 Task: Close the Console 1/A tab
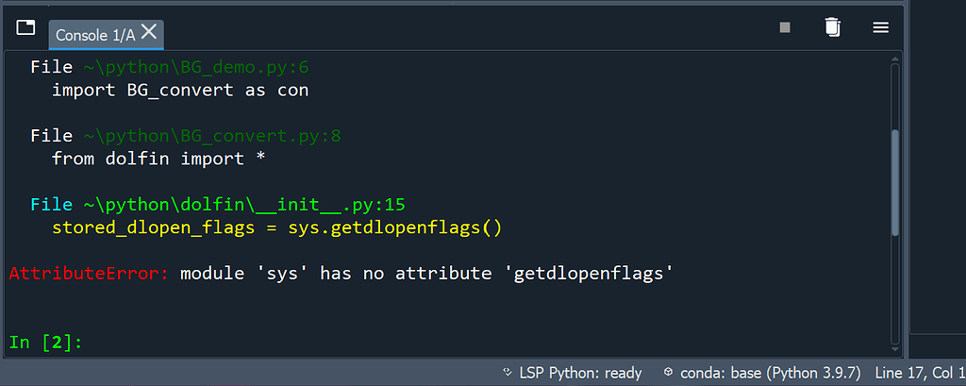[149, 31]
